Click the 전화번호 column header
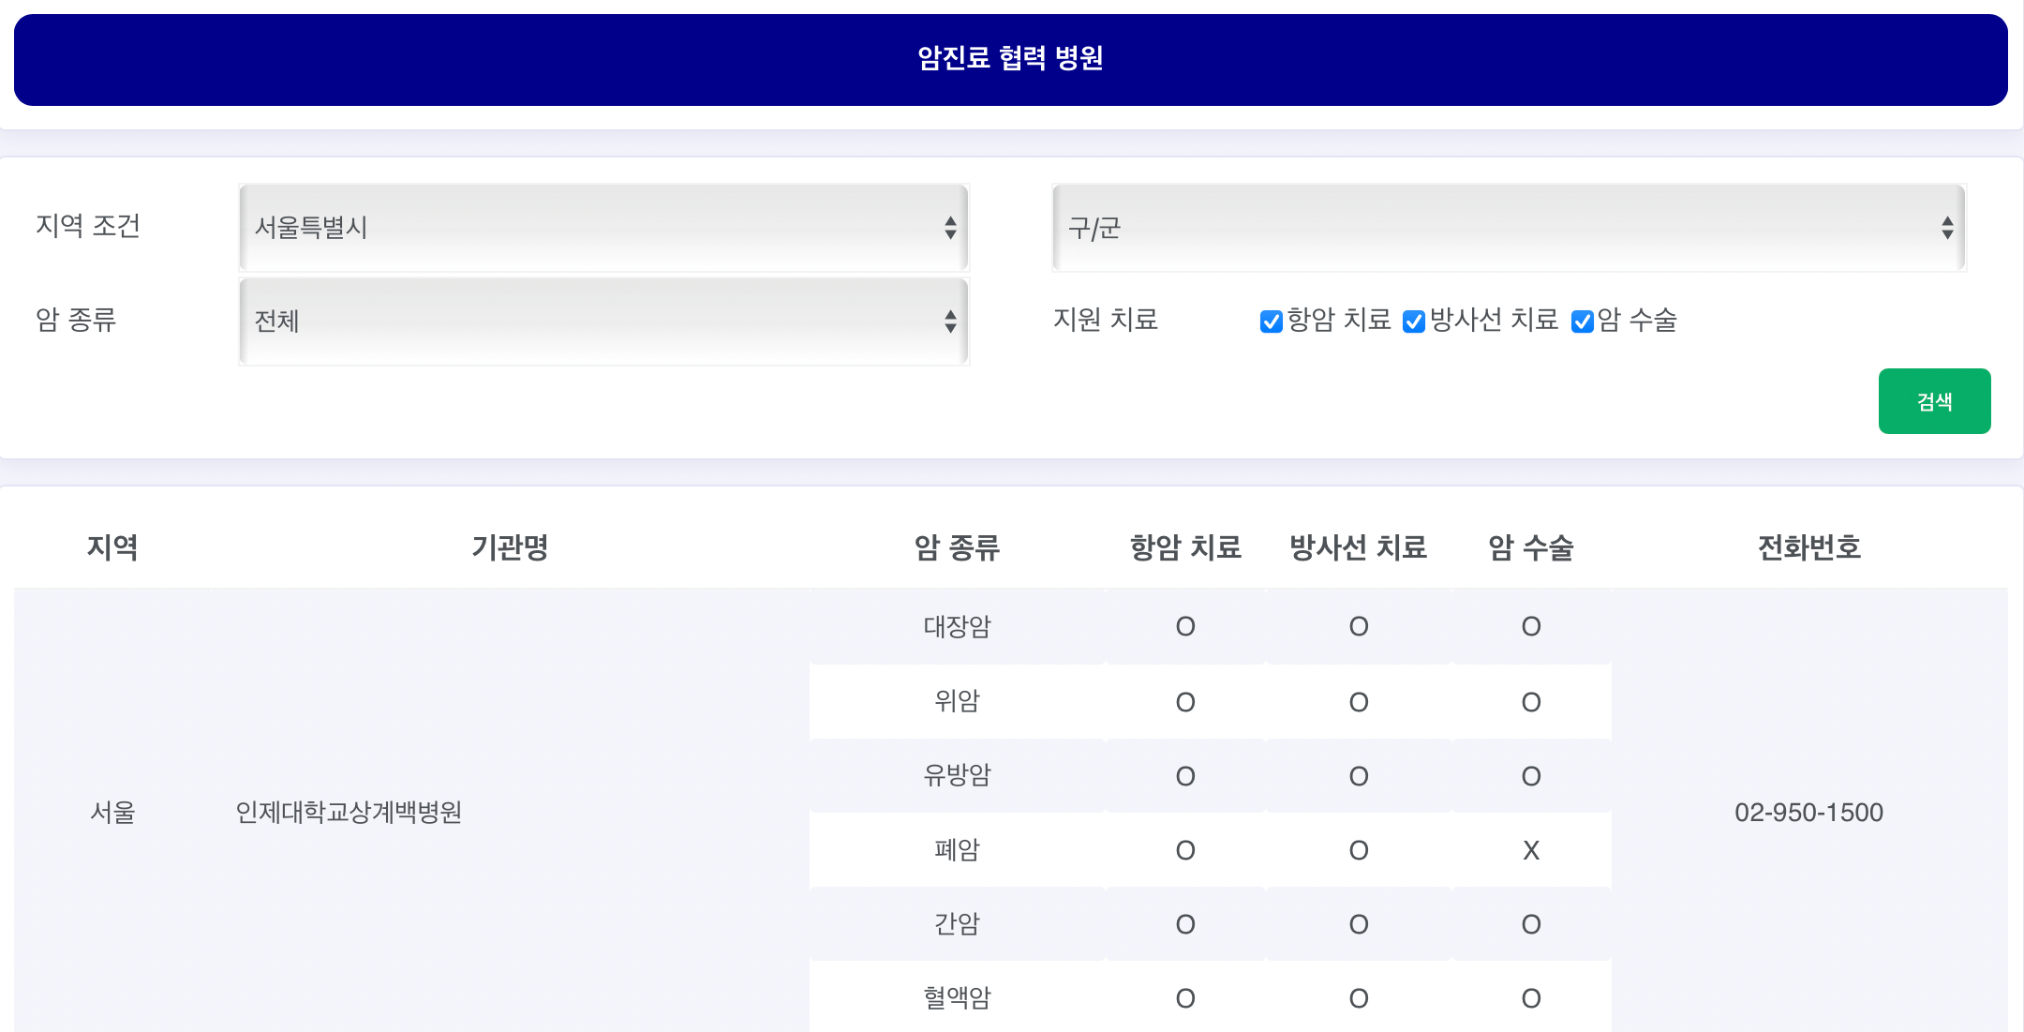The height and width of the screenshot is (1032, 2024). click(x=1808, y=547)
